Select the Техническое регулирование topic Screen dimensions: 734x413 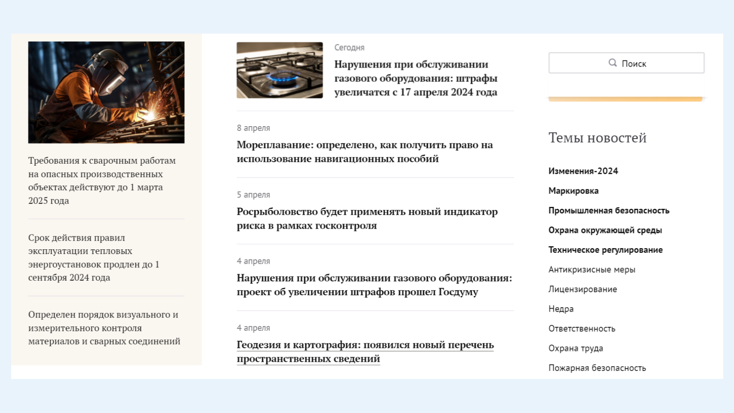click(x=606, y=250)
